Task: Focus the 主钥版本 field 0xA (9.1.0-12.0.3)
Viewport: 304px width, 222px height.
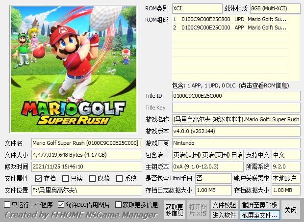Action: click(x=207, y=166)
